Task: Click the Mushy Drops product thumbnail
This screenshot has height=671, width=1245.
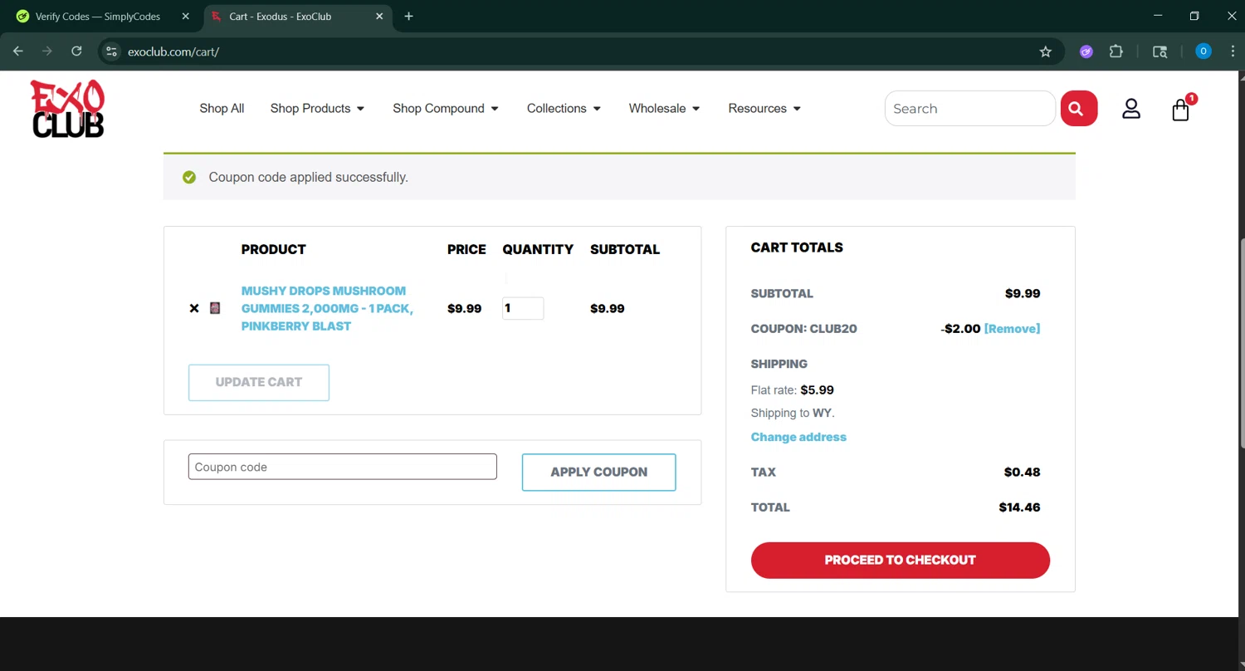Action: (x=215, y=308)
